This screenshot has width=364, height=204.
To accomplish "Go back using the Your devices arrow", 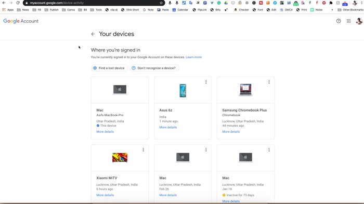I will [x=93, y=34].
